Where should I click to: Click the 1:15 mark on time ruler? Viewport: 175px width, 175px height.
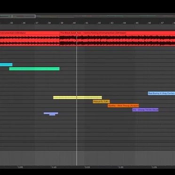tap(87, 167)
